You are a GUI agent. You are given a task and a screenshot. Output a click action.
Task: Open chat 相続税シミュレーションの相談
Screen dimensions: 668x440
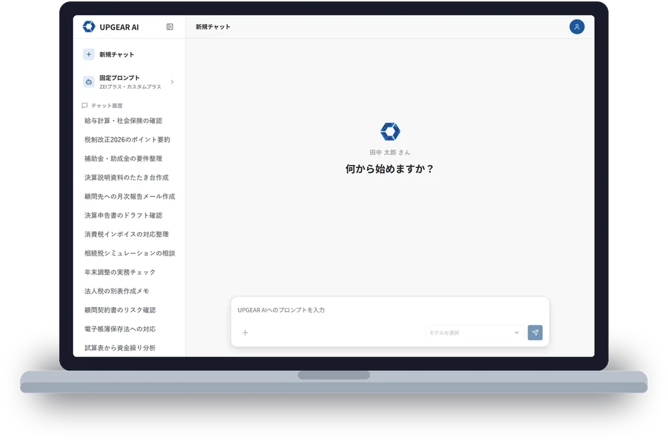129,254
